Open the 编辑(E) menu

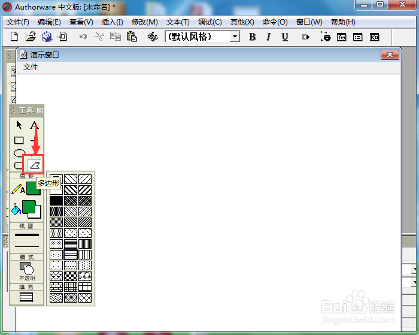pyautogui.click(x=49, y=22)
